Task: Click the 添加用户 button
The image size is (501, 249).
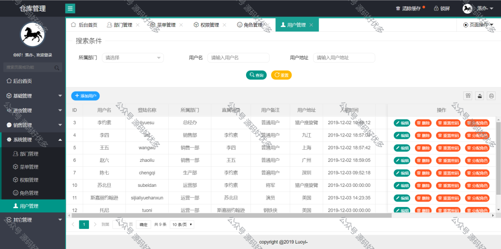Action: [x=85, y=96]
